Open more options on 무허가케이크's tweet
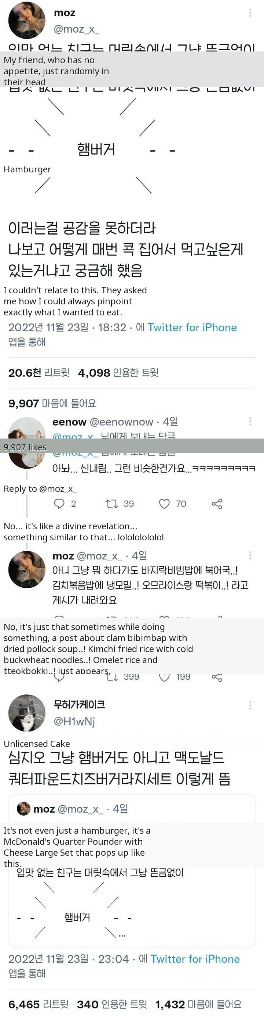264x1016 pixels. [250, 706]
